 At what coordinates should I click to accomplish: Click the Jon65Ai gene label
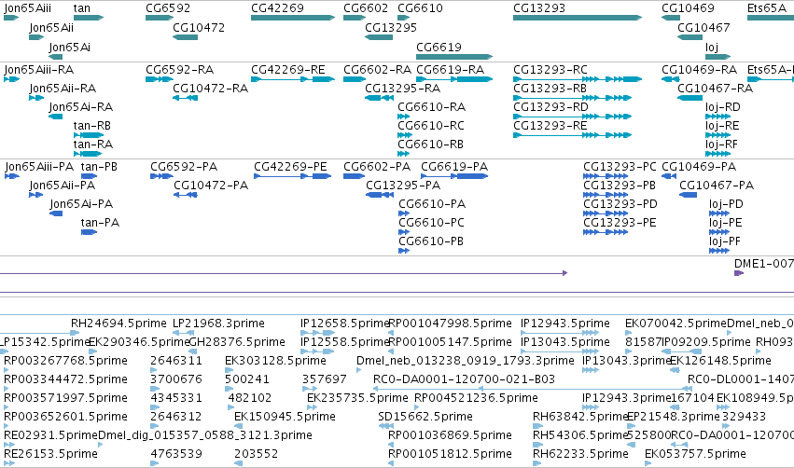(69, 48)
